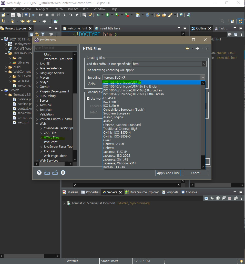Open the Window menu
This screenshot has width=245, height=264.
tap(99, 9)
